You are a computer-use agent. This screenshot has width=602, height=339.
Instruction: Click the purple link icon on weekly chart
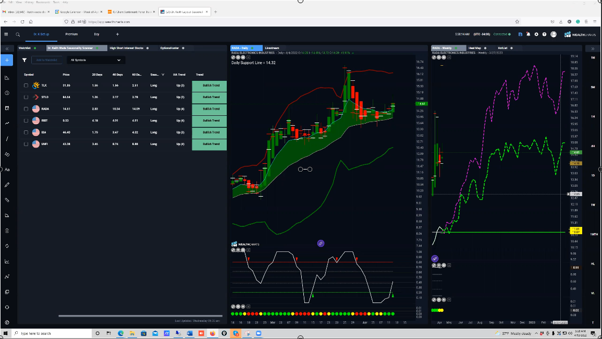click(435, 259)
